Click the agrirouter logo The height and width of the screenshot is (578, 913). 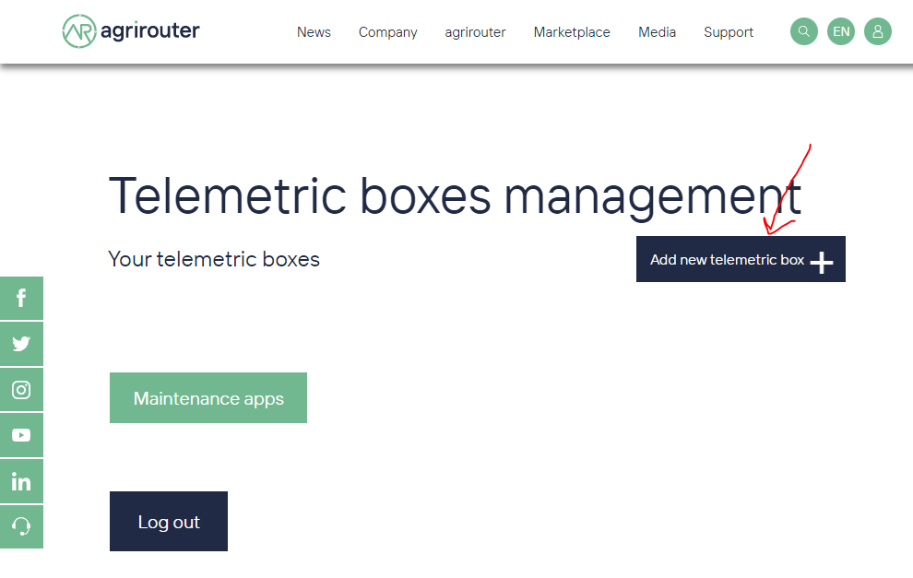[x=129, y=30]
